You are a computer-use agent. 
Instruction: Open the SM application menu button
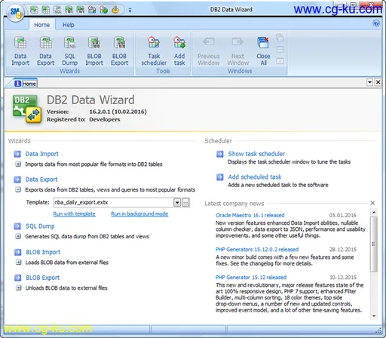(15, 13)
